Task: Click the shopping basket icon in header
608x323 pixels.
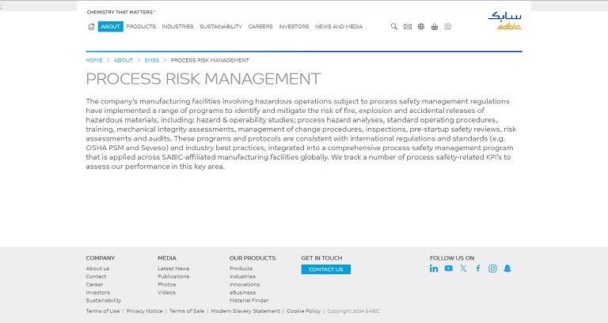Action: pos(435,26)
